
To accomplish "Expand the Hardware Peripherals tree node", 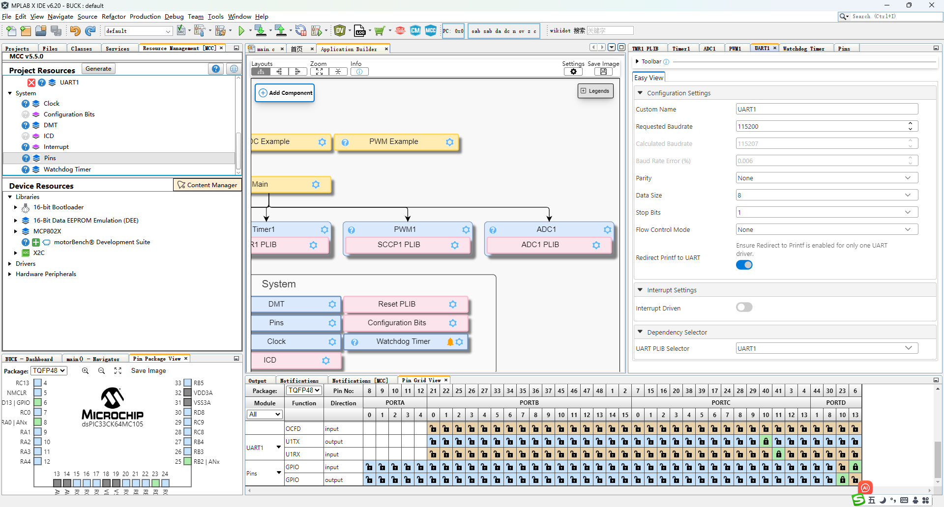I will (x=10, y=274).
